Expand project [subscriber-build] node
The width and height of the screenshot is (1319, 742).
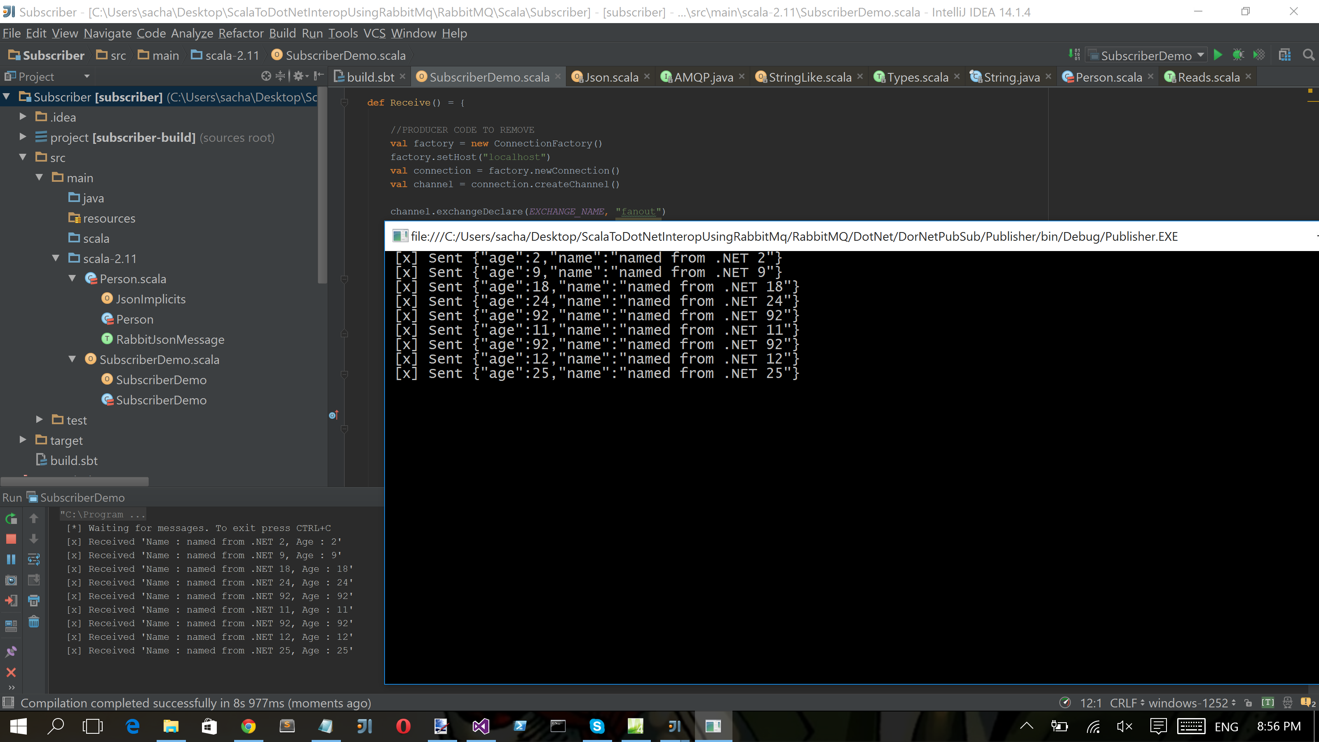23,137
